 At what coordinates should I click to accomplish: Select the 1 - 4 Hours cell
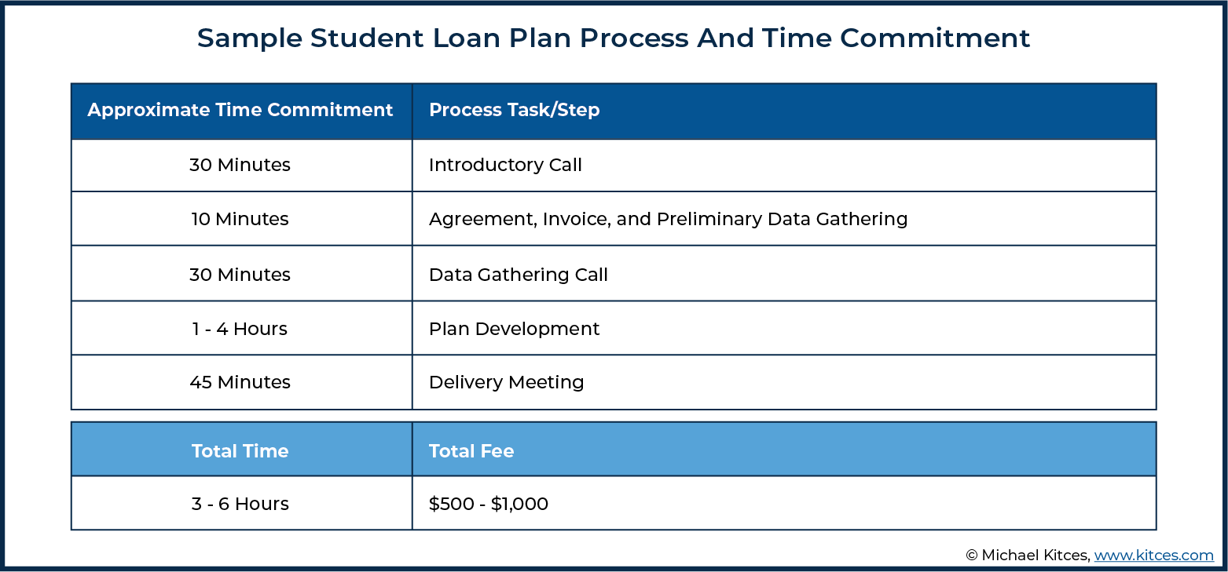pyautogui.click(x=241, y=328)
